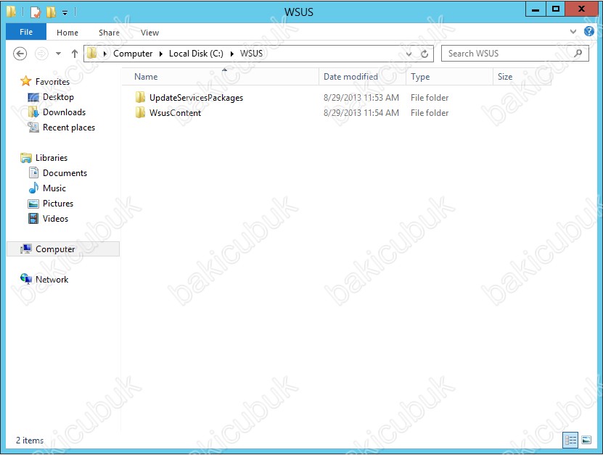Click the Network globe icon
603x455 pixels.
[26, 279]
